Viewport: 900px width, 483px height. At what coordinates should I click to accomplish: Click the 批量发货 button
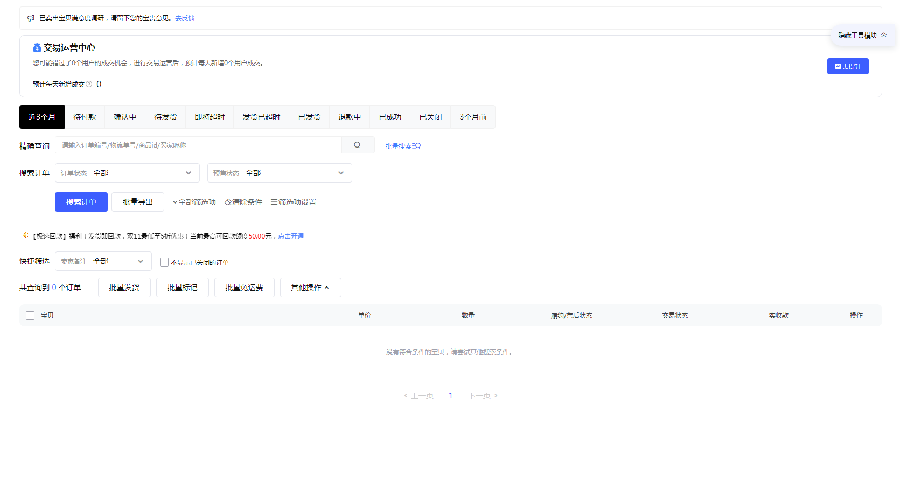pyautogui.click(x=124, y=288)
